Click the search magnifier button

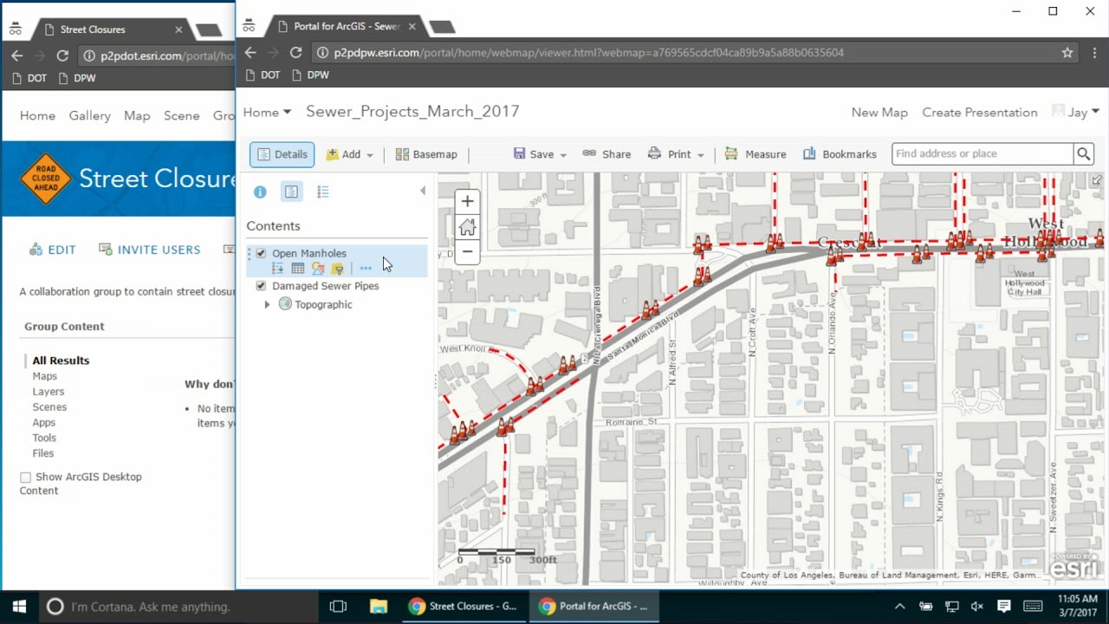(1084, 153)
